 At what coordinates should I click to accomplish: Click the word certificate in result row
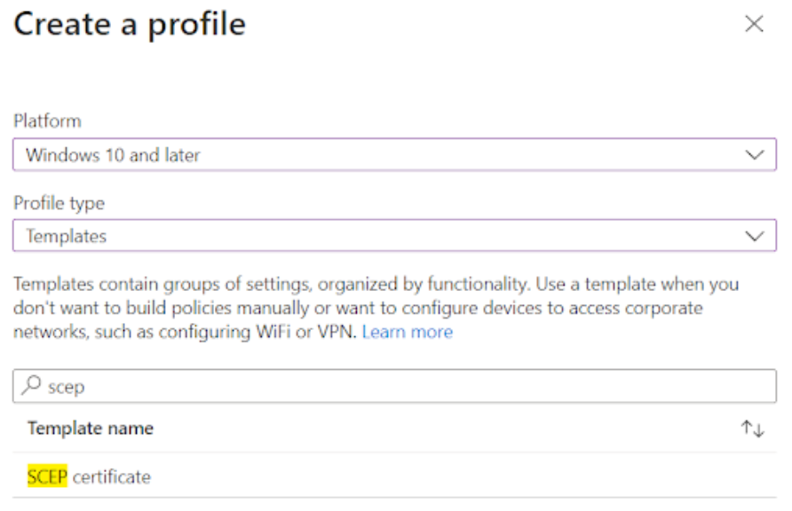pyautogui.click(x=112, y=476)
